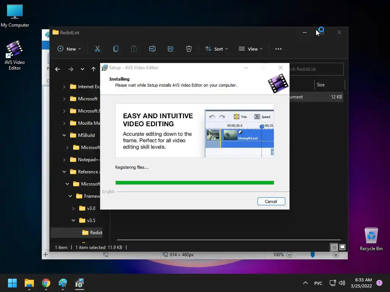Switch to large thumbnails view icon
This screenshot has height=292, width=390.
(x=342, y=247)
